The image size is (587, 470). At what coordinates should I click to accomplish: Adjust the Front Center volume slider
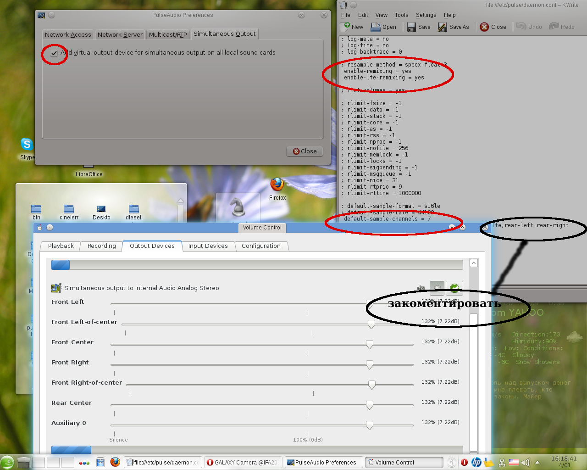(369, 344)
